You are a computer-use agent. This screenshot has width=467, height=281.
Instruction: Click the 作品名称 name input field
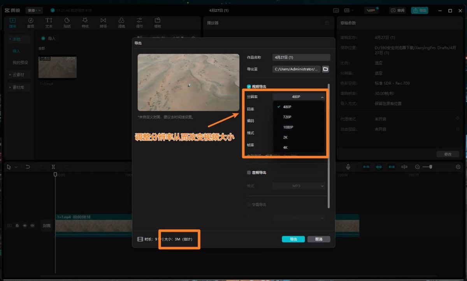301,57
